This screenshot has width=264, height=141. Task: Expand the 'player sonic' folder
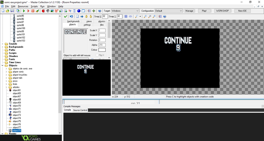[6, 72]
